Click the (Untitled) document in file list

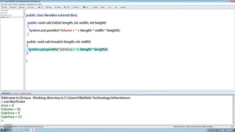click(5, 11)
